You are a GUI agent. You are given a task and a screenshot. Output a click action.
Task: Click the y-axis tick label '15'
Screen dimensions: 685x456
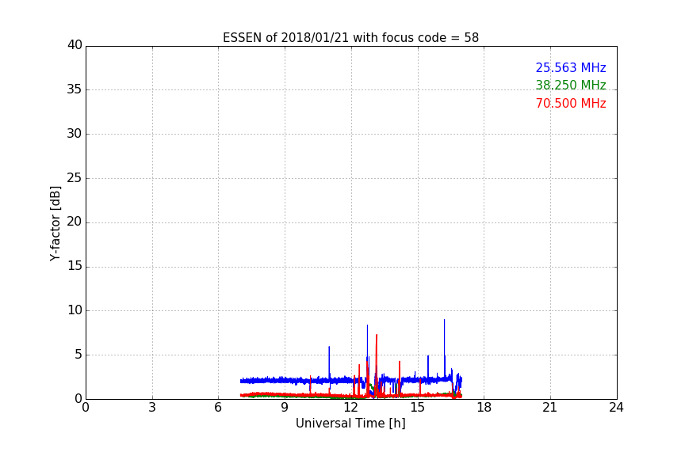[x=75, y=266]
